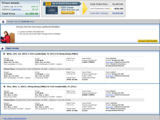Click the $1,035.80 total after savings
160x120 pixels.
118,13
